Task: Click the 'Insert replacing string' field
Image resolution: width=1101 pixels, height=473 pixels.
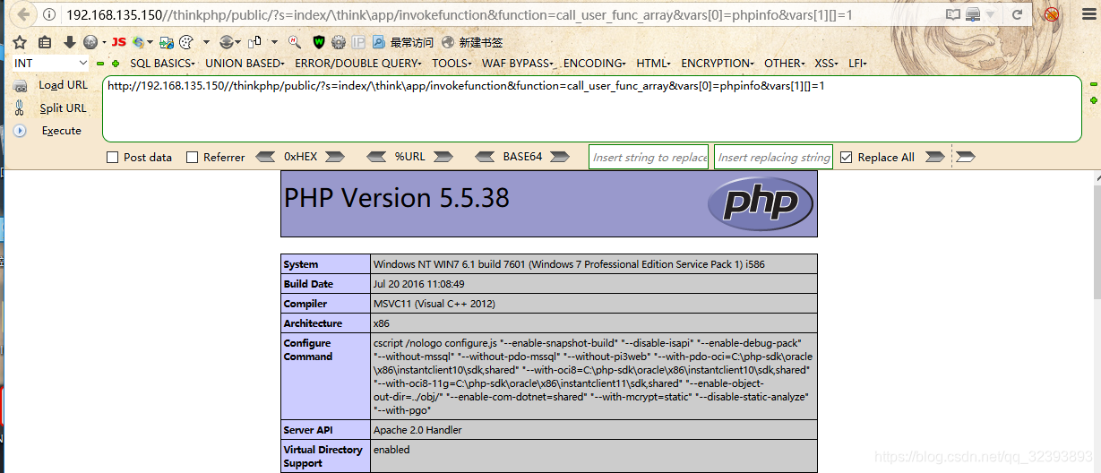Action: [x=773, y=157]
